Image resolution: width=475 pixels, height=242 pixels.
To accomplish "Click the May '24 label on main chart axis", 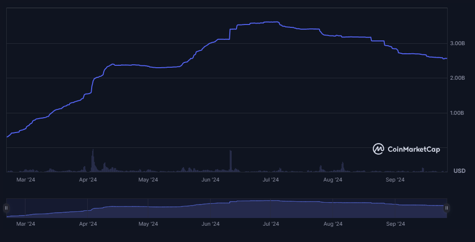I will click(148, 180).
